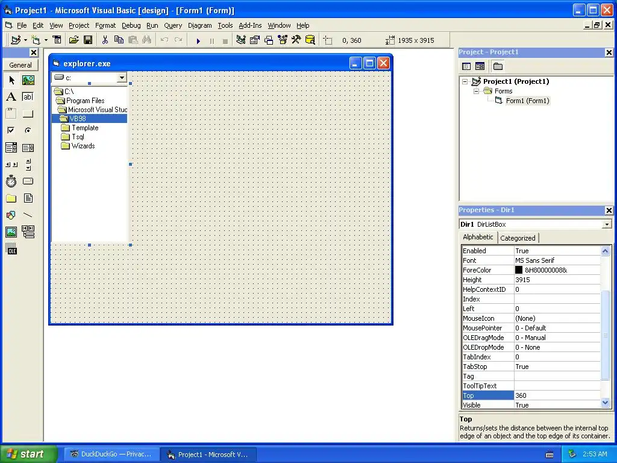Open the Add-Ins menu
617x463 pixels.
(250, 25)
